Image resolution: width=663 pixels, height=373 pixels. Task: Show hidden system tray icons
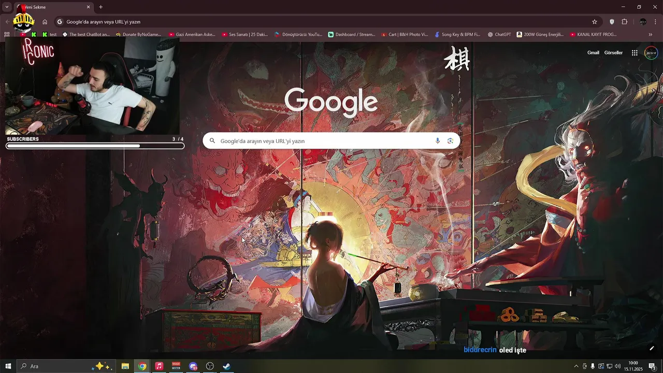pos(576,366)
